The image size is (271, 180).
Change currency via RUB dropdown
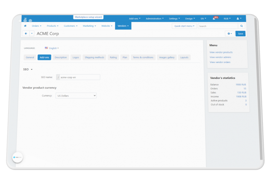[x=227, y=19]
